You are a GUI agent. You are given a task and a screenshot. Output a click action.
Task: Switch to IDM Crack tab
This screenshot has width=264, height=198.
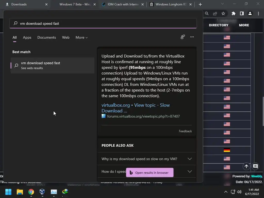pyautogui.click(x=123, y=4)
